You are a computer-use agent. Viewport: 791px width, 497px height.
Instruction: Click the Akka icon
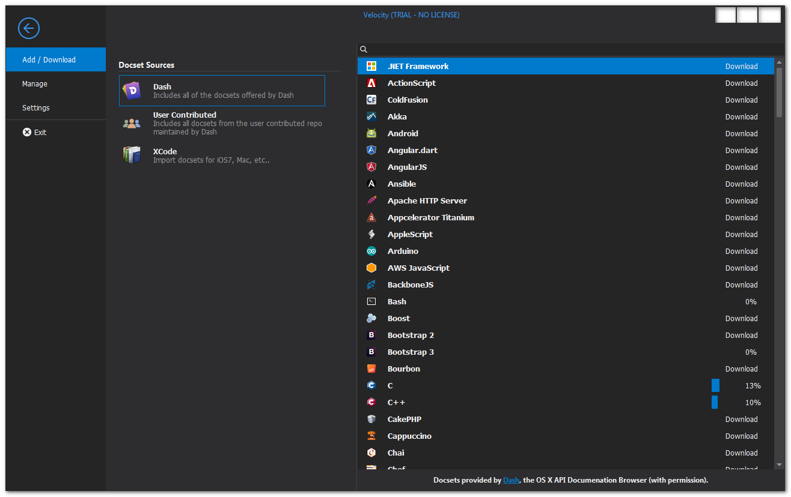[371, 116]
